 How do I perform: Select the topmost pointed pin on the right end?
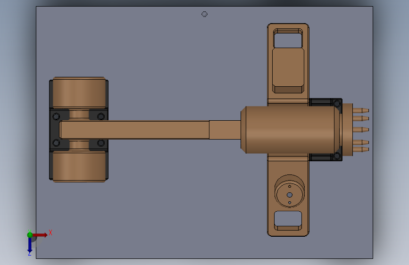click(361, 111)
